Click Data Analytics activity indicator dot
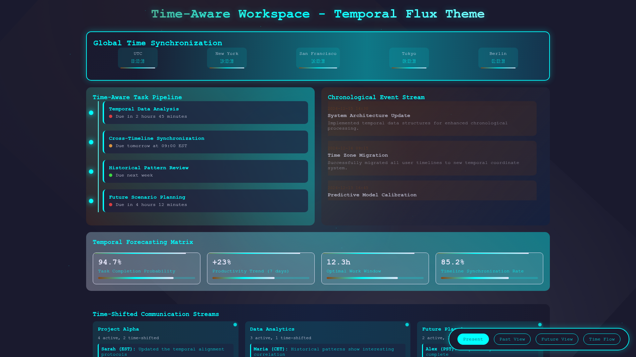 (407, 325)
